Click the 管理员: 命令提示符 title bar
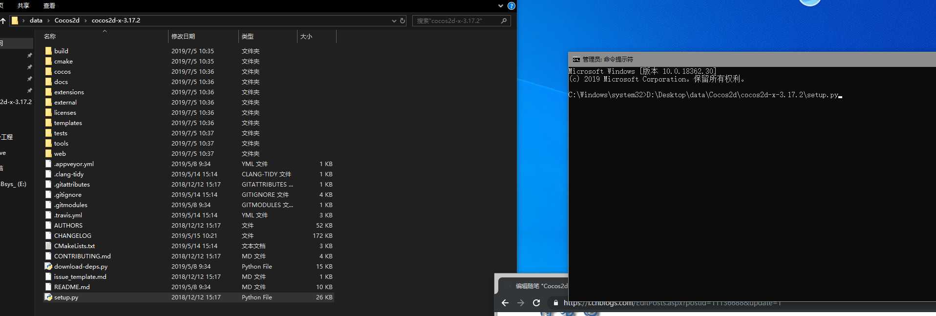 click(x=752, y=59)
